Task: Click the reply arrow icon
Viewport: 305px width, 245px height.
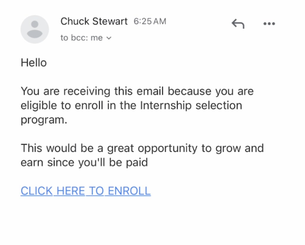Action: point(238,24)
